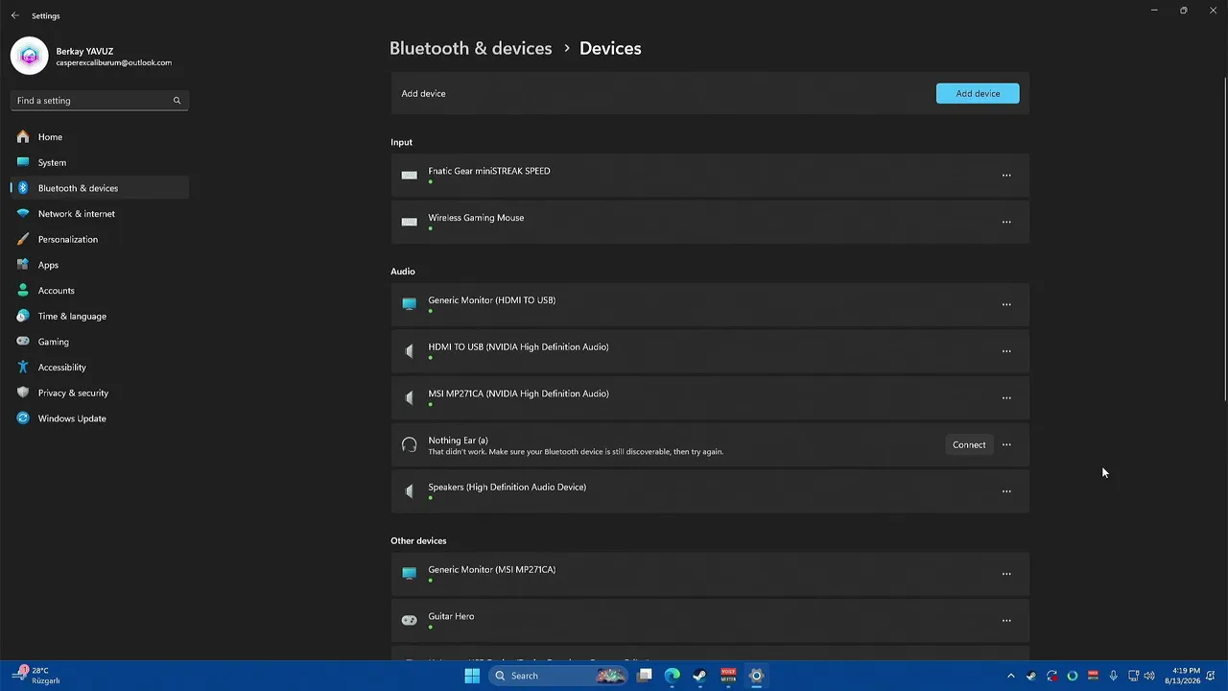Open more options for Nothing Ear (a)
1228x691 pixels.
coord(1006,444)
